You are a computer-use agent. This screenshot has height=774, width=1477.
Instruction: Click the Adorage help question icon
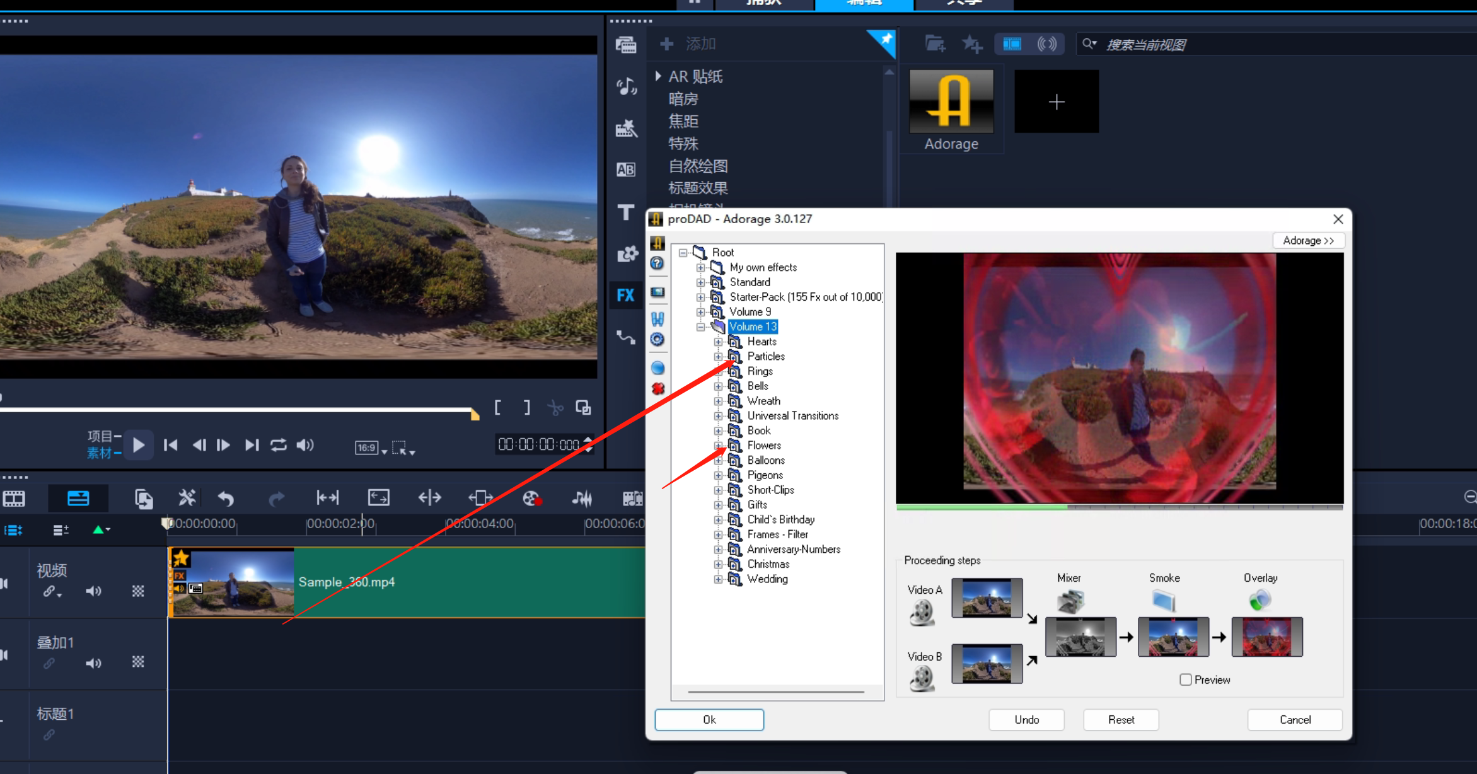point(657,263)
